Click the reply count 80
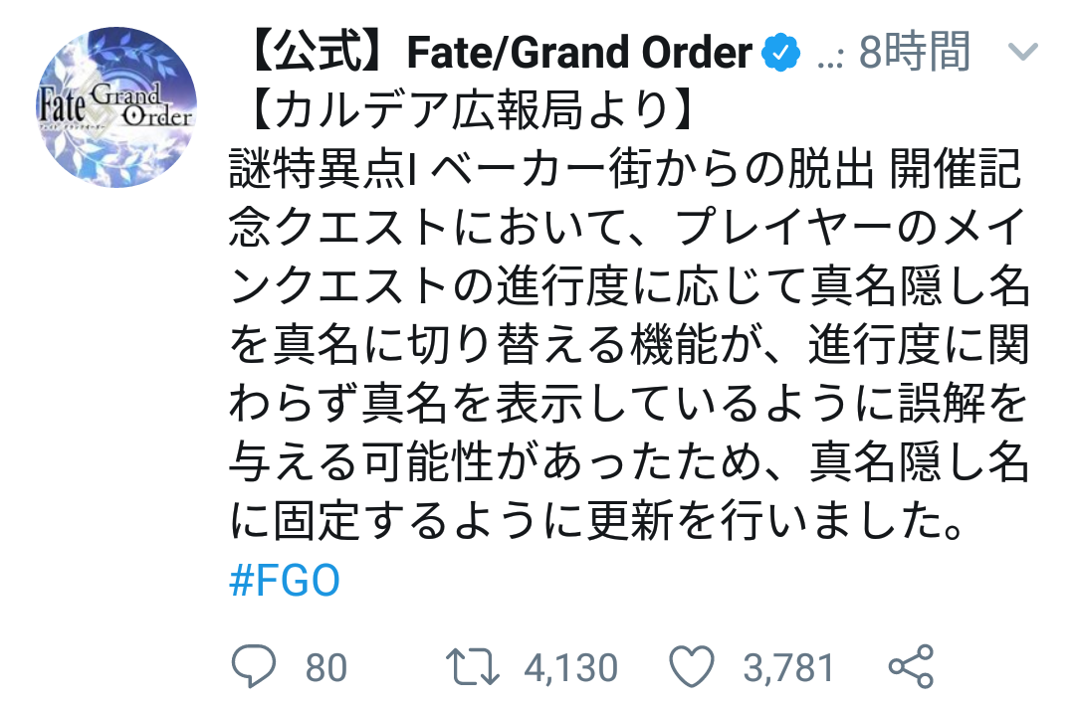The image size is (1075, 705). [x=325, y=667]
